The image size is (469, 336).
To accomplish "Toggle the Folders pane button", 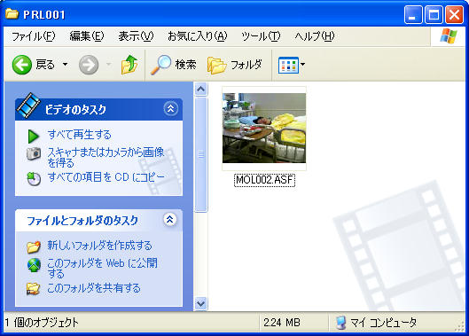I will pos(217,65).
